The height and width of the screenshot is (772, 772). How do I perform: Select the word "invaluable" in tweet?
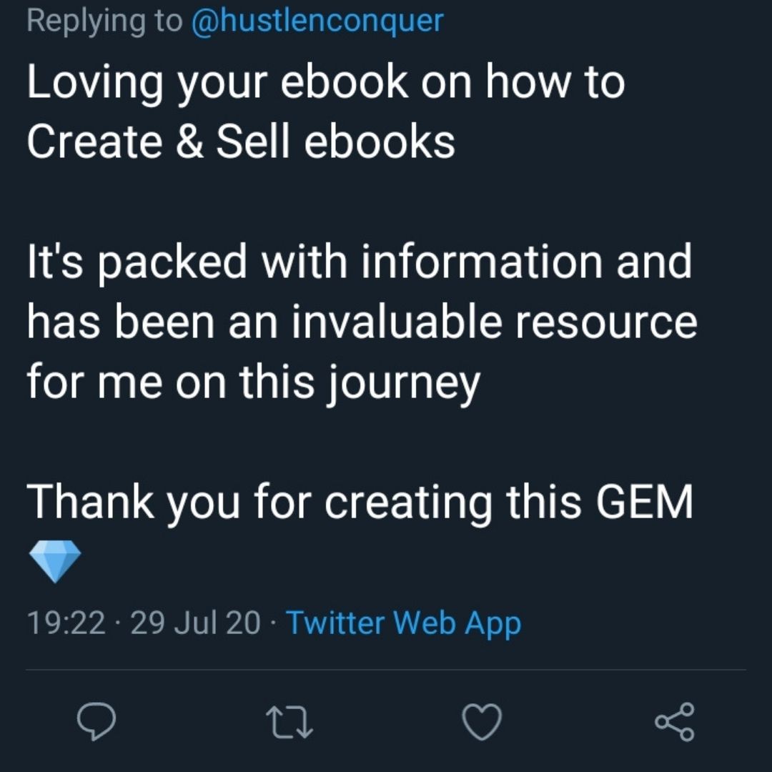point(397,322)
